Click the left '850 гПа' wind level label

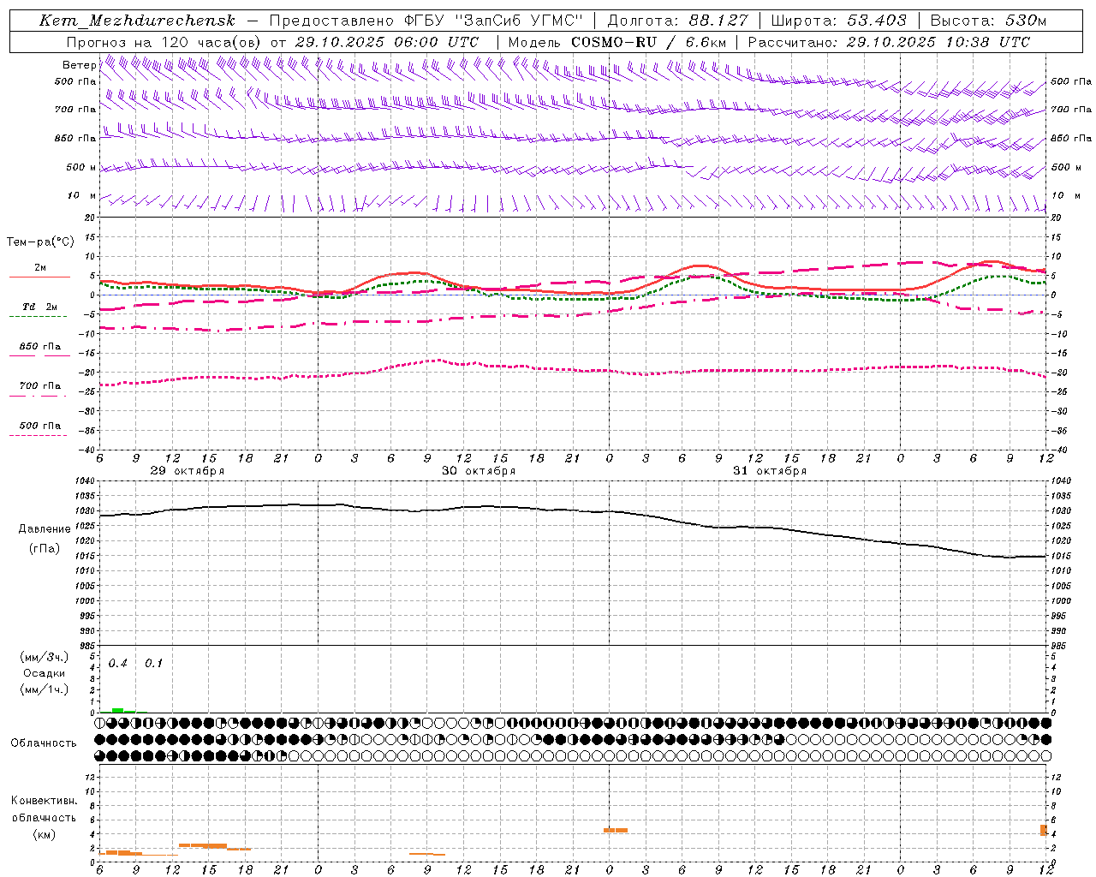pos(75,138)
